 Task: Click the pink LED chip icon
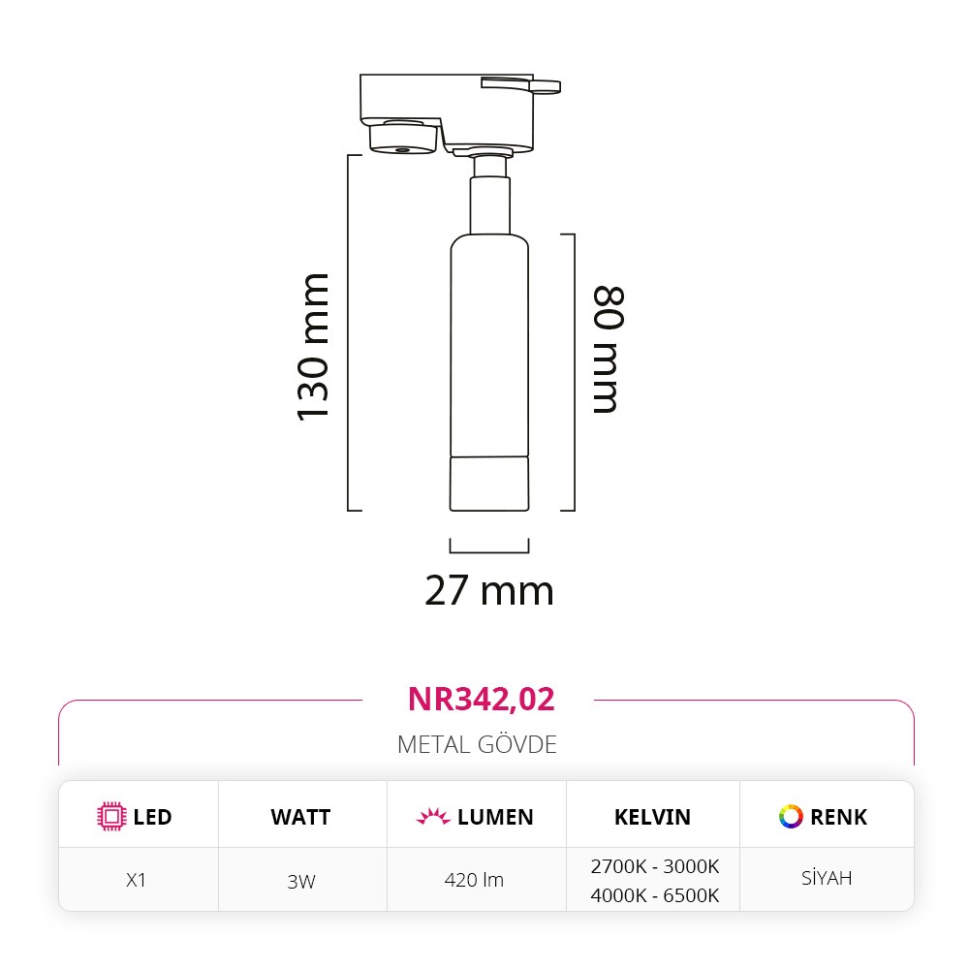pos(111,817)
